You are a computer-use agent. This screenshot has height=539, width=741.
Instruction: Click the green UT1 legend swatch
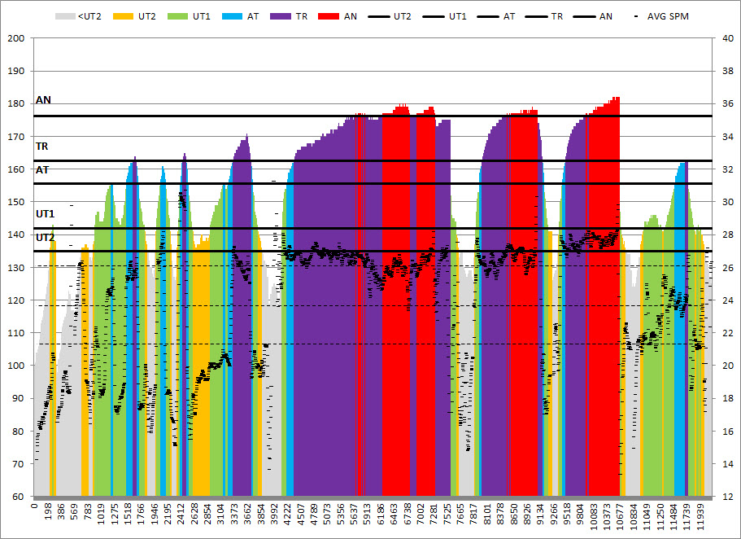click(x=177, y=16)
